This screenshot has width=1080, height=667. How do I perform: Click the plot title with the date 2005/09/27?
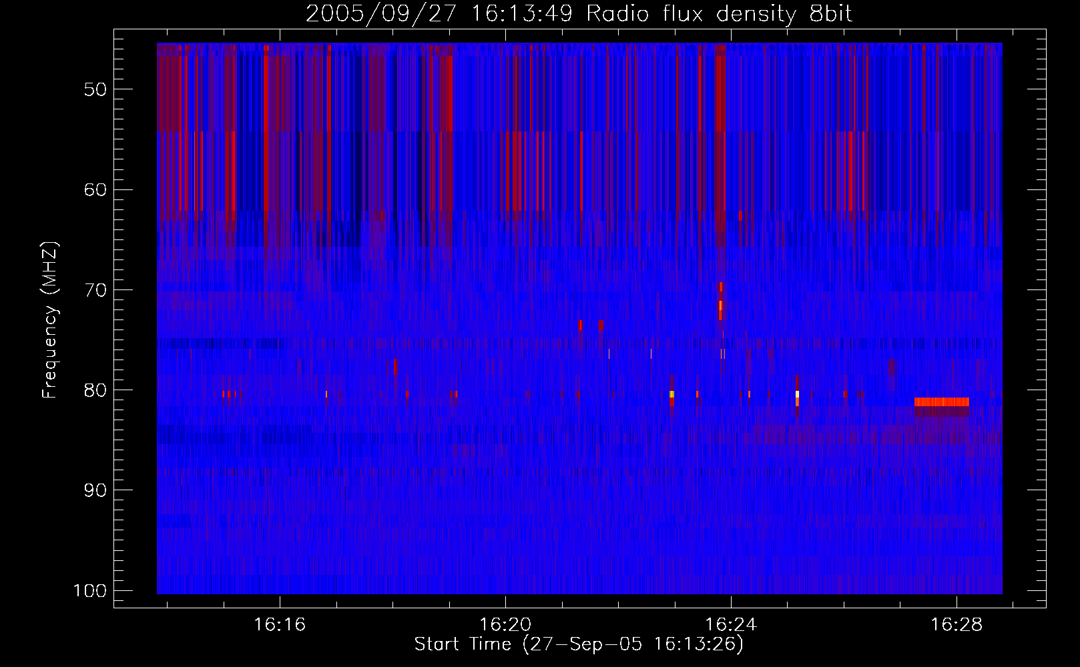[579, 13]
